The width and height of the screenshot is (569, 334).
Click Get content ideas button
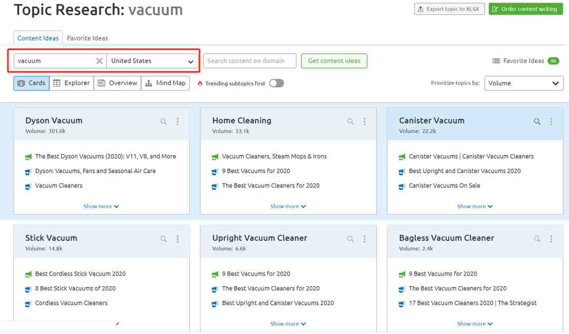[334, 61]
